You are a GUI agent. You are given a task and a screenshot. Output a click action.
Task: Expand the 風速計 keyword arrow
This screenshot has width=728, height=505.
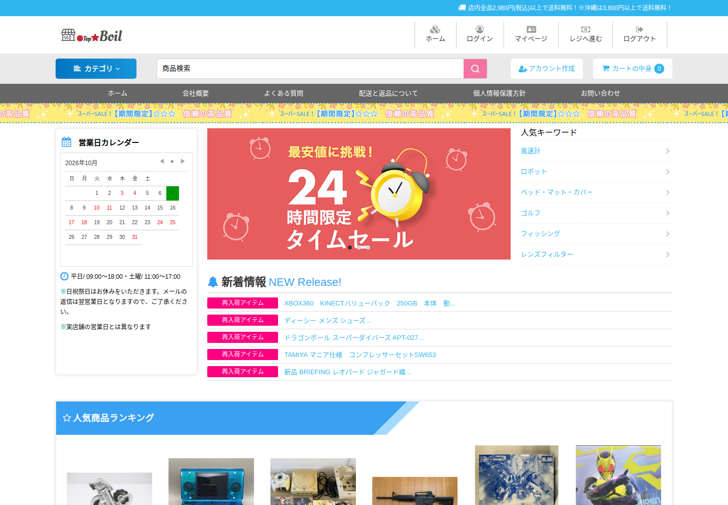(667, 151)
